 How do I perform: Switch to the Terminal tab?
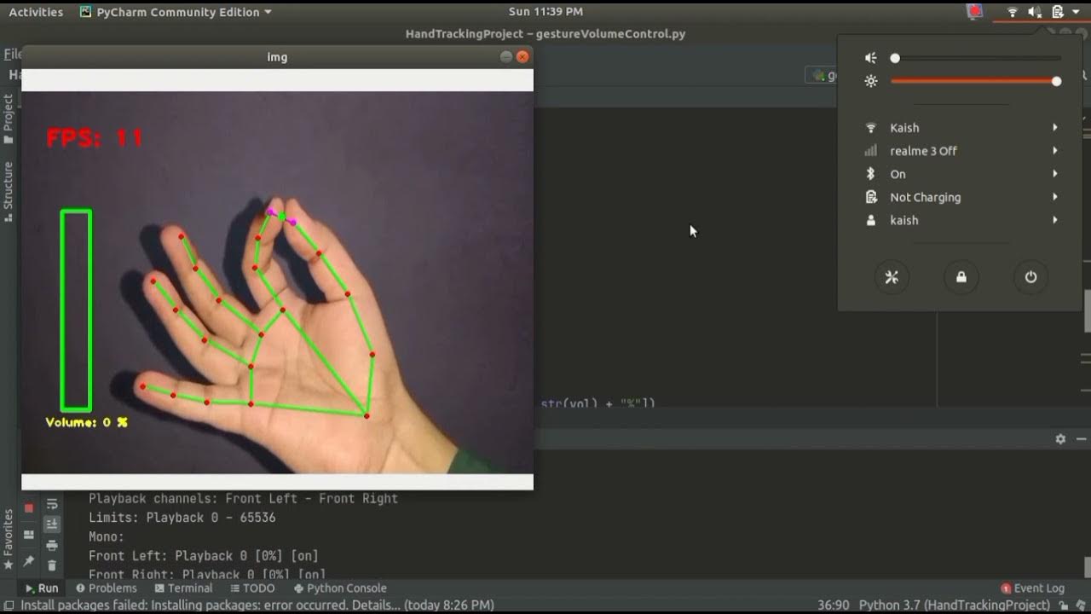pos(183,588)
